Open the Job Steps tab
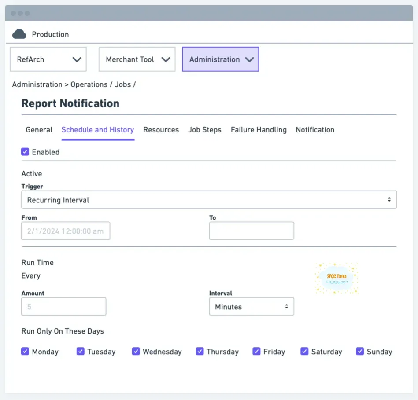Viewport: 418px width, 400px height. (x=204, y=130)
